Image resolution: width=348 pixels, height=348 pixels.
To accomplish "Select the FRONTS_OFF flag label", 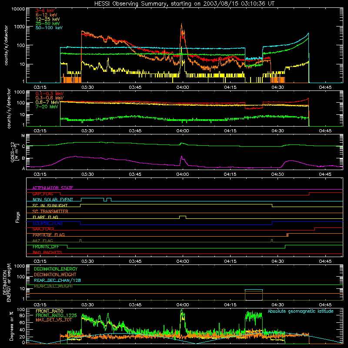I will coord(46,247).
